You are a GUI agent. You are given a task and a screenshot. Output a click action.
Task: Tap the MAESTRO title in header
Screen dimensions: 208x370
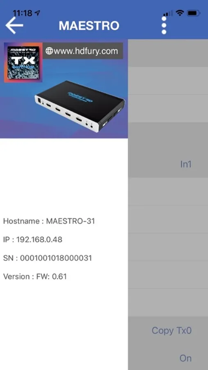pos(89,25)
